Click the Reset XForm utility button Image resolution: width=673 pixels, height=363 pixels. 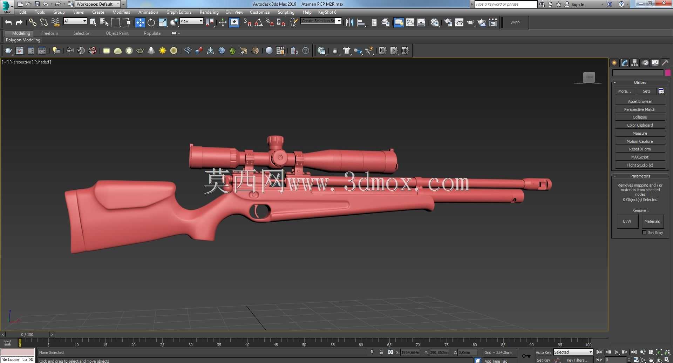(640, 149)
